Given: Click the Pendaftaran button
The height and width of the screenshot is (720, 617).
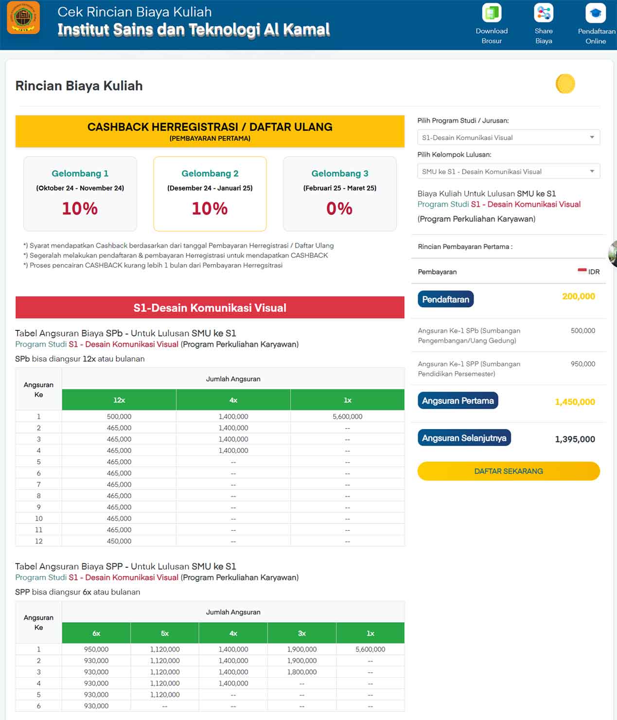Looking at the screenshot, I should pyautogui.click(x=445, y=299).
